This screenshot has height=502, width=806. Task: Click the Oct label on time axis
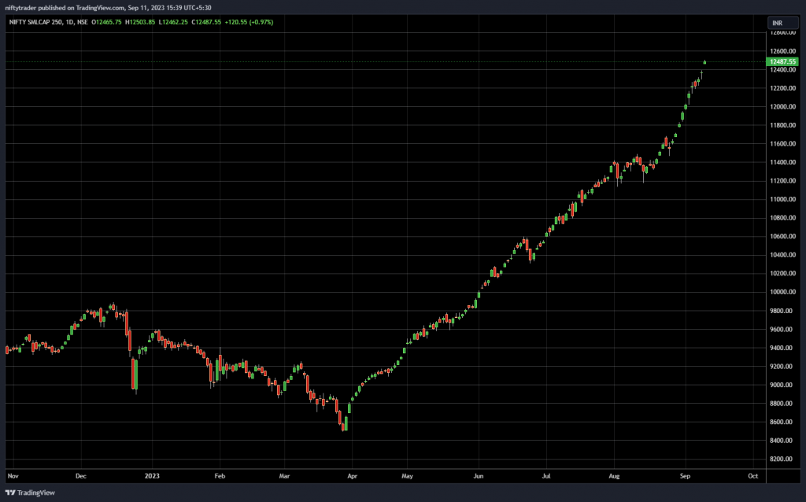click(x=752, y=476)
